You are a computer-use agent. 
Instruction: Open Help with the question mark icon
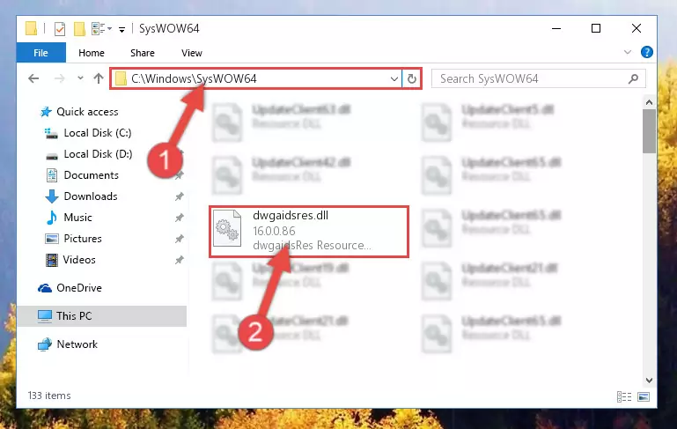tap(647, 52)
